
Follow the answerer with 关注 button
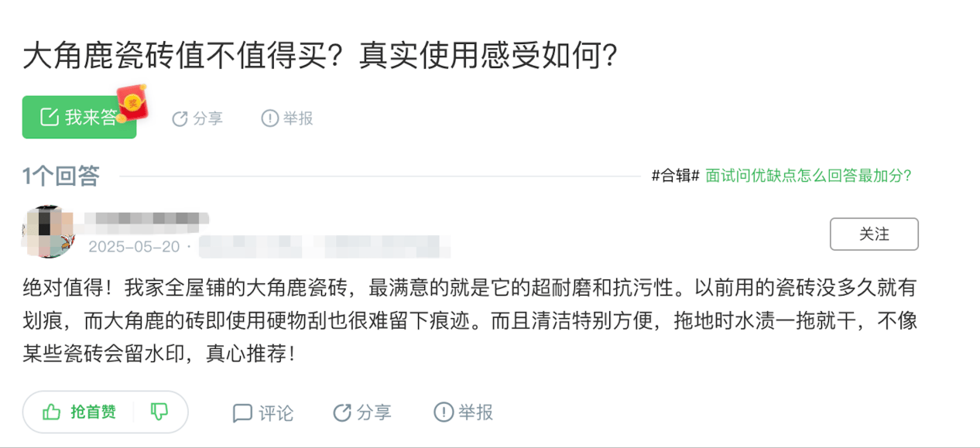click(x=874, y=234)
